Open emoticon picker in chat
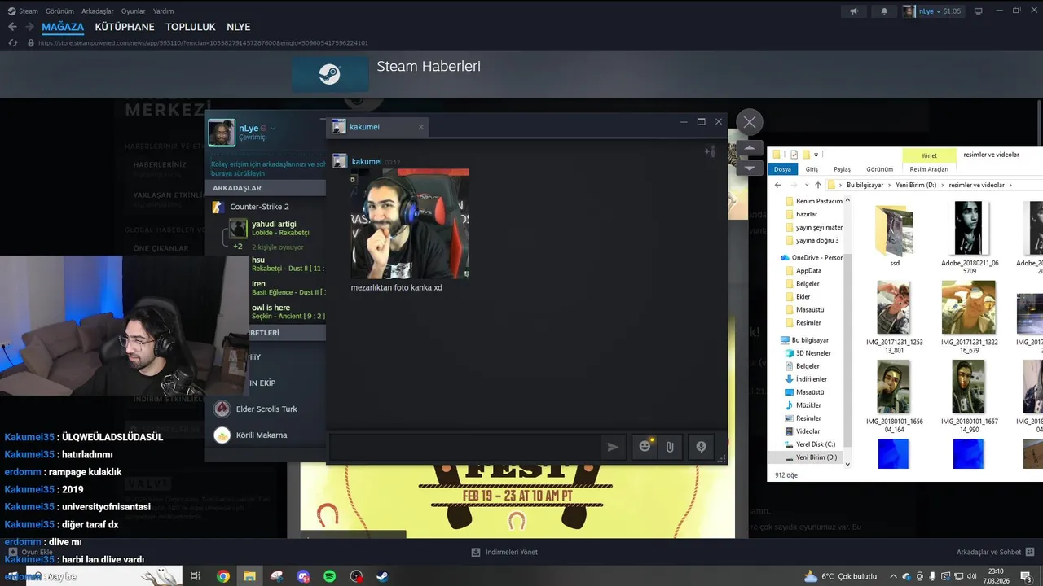The width and height of the screenshot is (1043, 586). (x=645, y=447)
